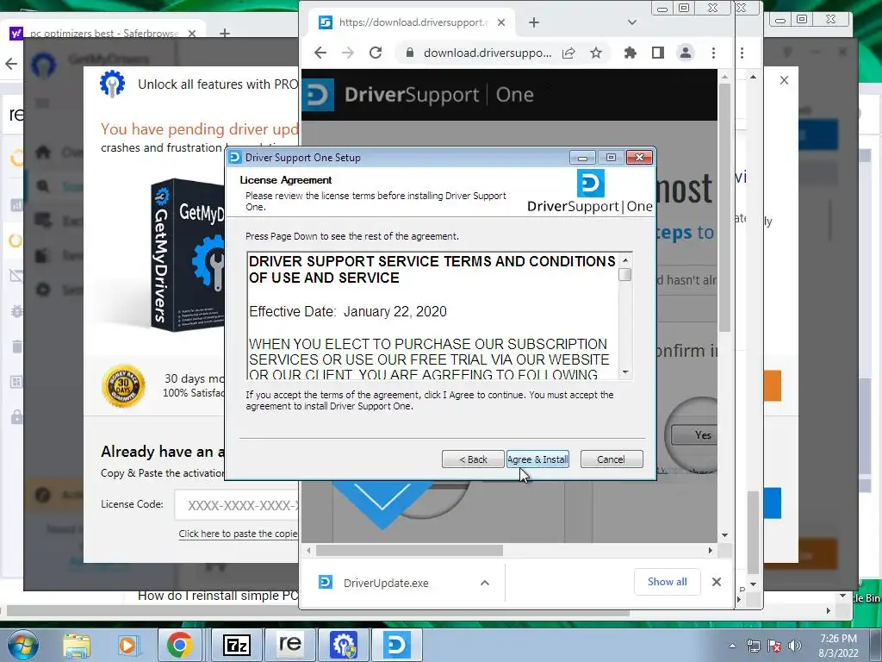The width and height of the screenshot is (882, 662).
Task: Close the GetMyDrivers PRO unlock popup
Action: [784, 80]
